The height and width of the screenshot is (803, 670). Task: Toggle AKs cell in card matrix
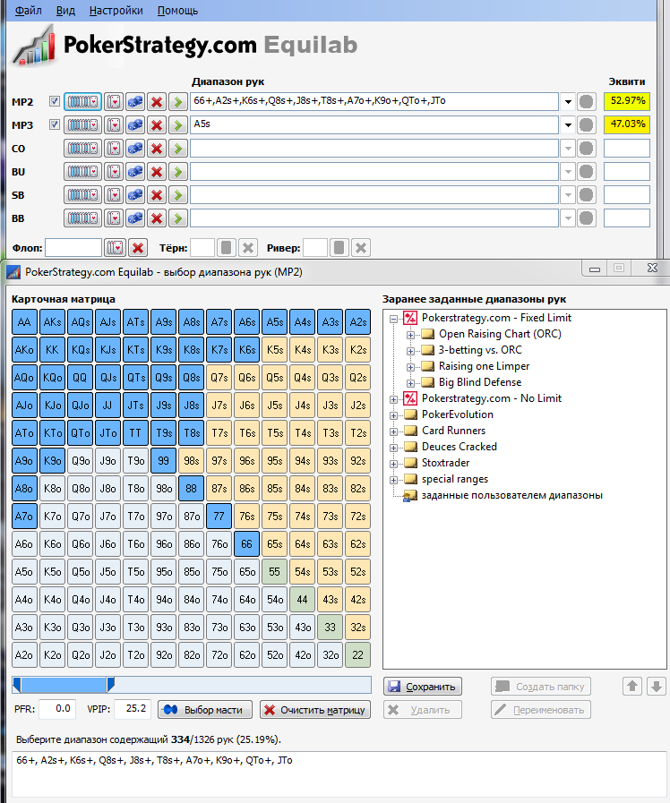coord(52,322)
